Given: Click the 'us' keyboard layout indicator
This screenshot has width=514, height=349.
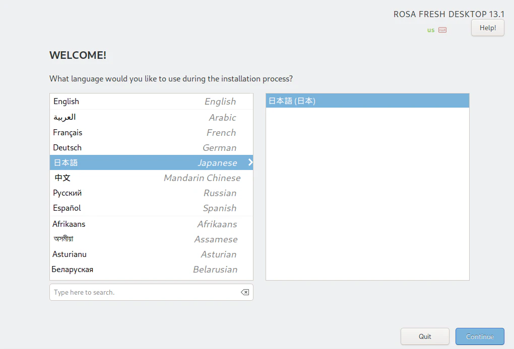Looking at the screenshot, I should click(x=431, y=30).
